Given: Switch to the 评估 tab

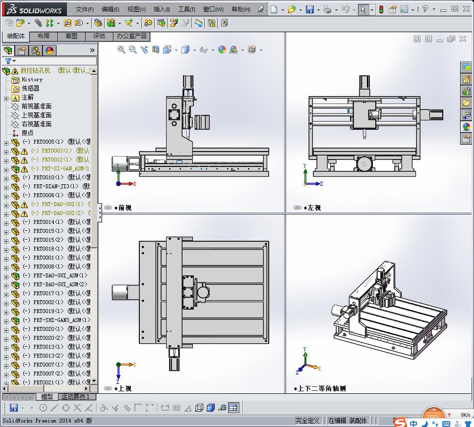Looking at the screenshot, I should [99, 36].
